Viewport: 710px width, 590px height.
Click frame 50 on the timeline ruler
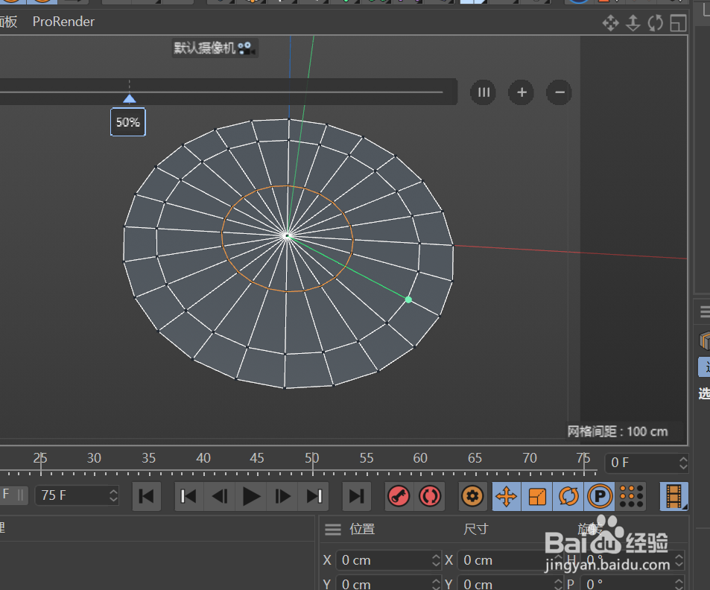pyautogui.click(x=312, y=458)
